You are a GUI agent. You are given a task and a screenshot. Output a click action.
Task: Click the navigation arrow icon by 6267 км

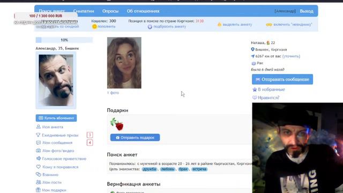(x=252, y=56)
